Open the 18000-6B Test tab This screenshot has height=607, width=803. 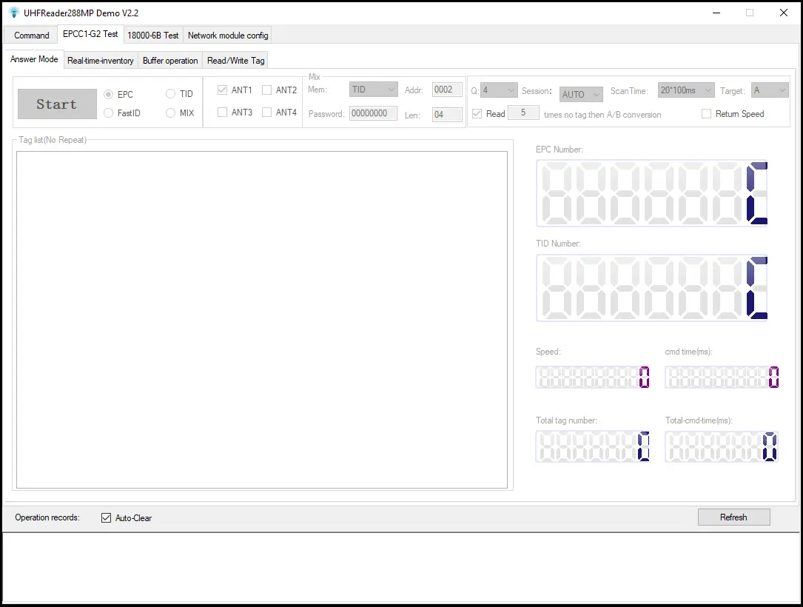pyautogui.click(x=152, y=36)
